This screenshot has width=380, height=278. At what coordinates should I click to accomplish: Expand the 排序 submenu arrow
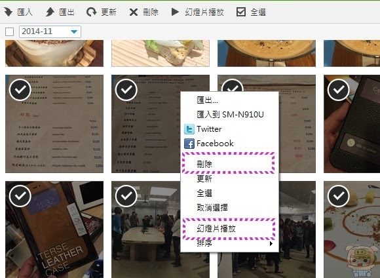271,243
